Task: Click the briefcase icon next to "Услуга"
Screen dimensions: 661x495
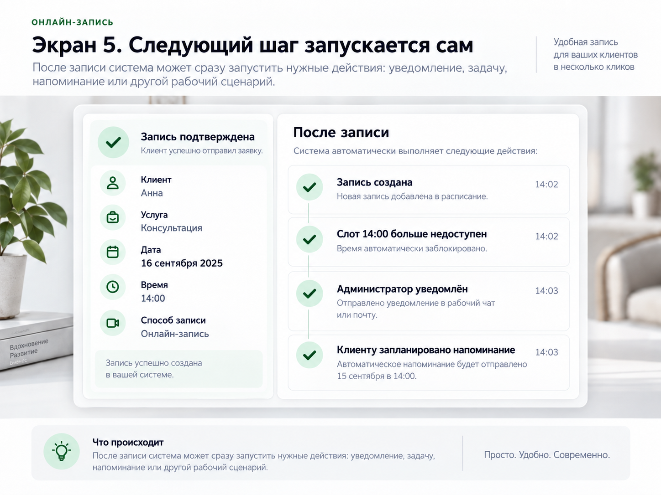Action: click(x=113, y=217)
